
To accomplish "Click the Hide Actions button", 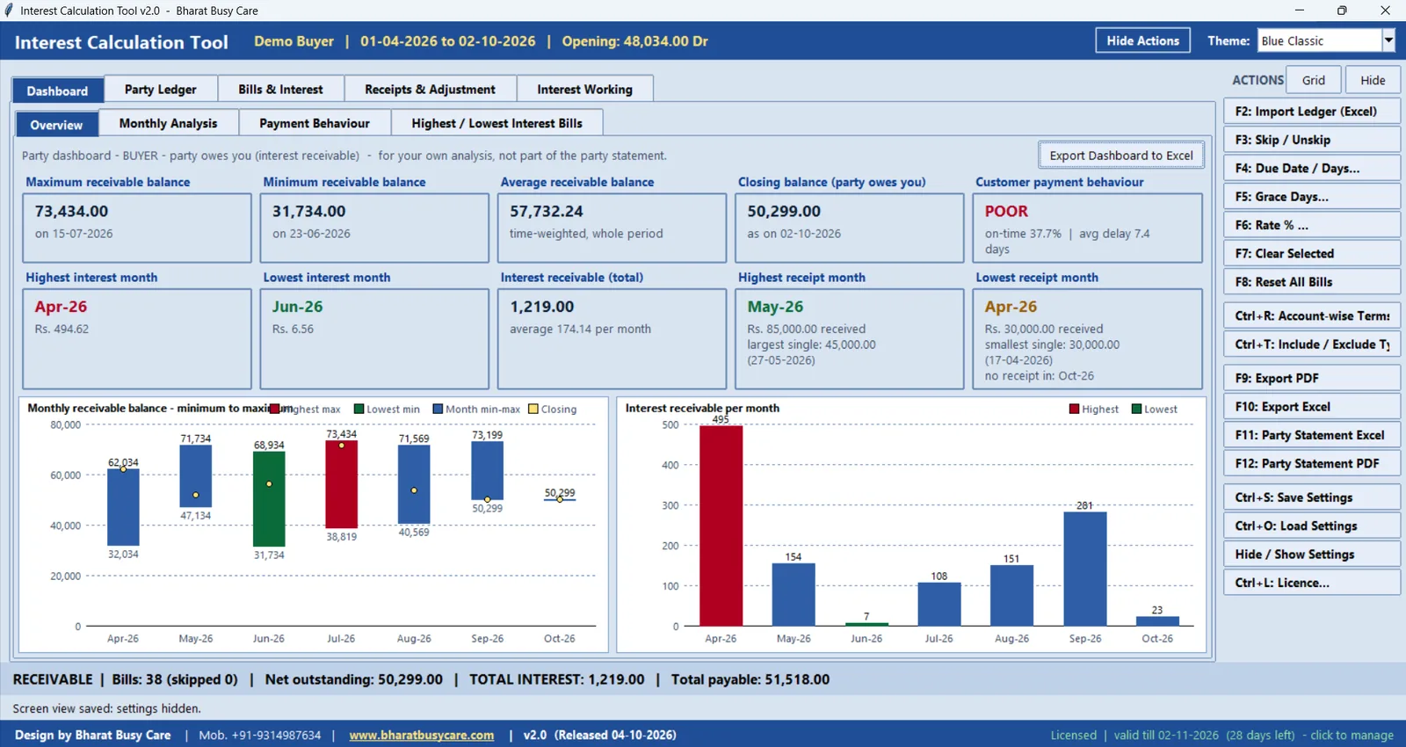I will [1142, 40].
